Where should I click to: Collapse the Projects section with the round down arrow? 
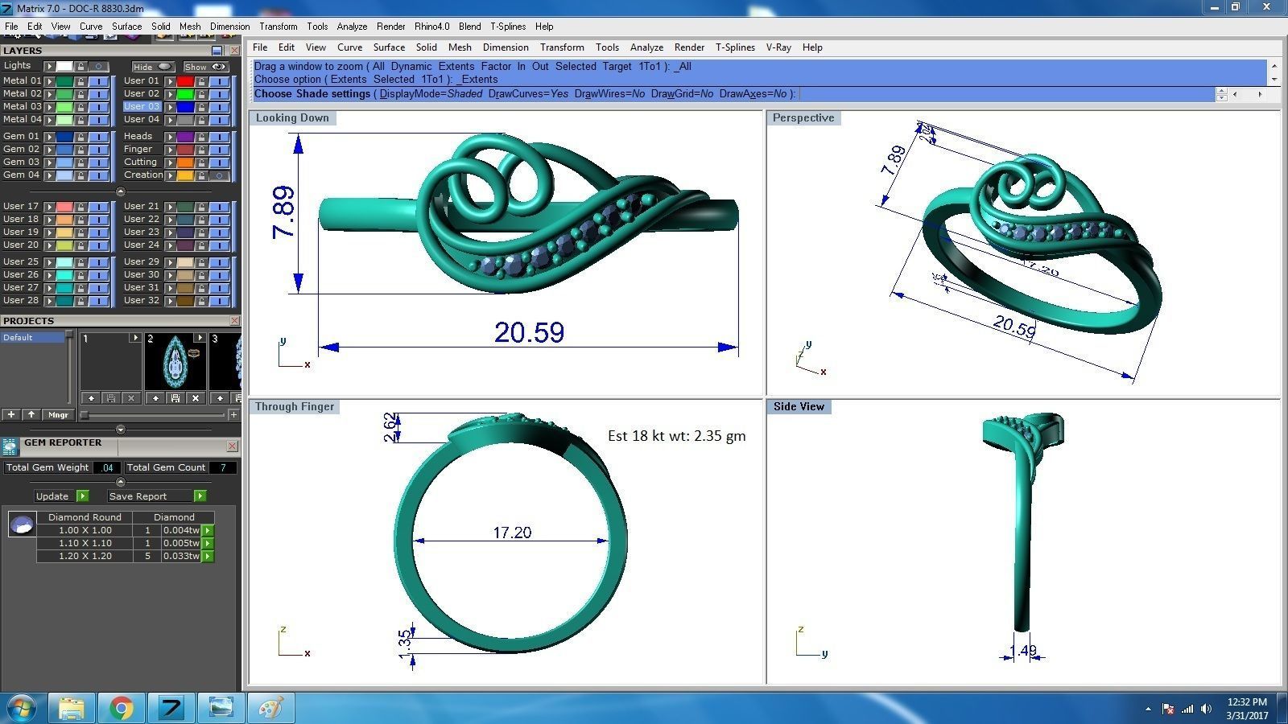tap(120, 429)
